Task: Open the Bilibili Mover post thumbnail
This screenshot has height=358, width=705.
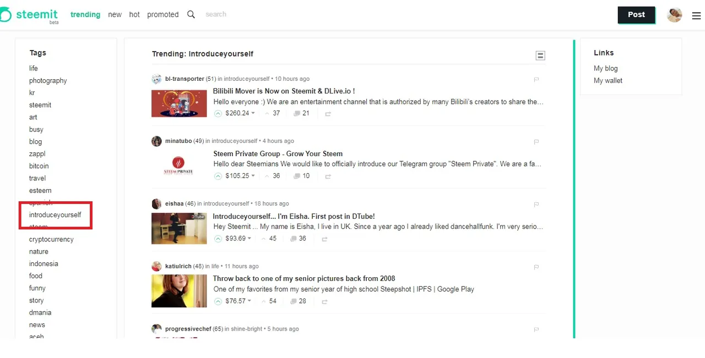Action: (x=179, y=103)
